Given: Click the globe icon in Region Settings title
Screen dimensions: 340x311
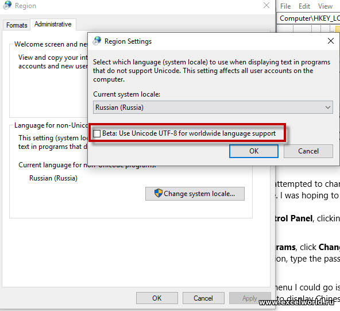Looking at the screenshot, I should [97, 41].
